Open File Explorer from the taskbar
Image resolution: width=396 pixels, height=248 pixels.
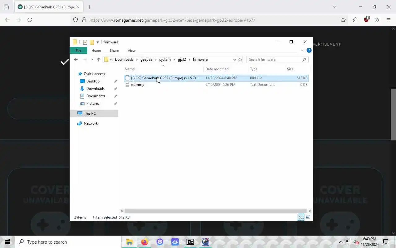click(129, 242)
